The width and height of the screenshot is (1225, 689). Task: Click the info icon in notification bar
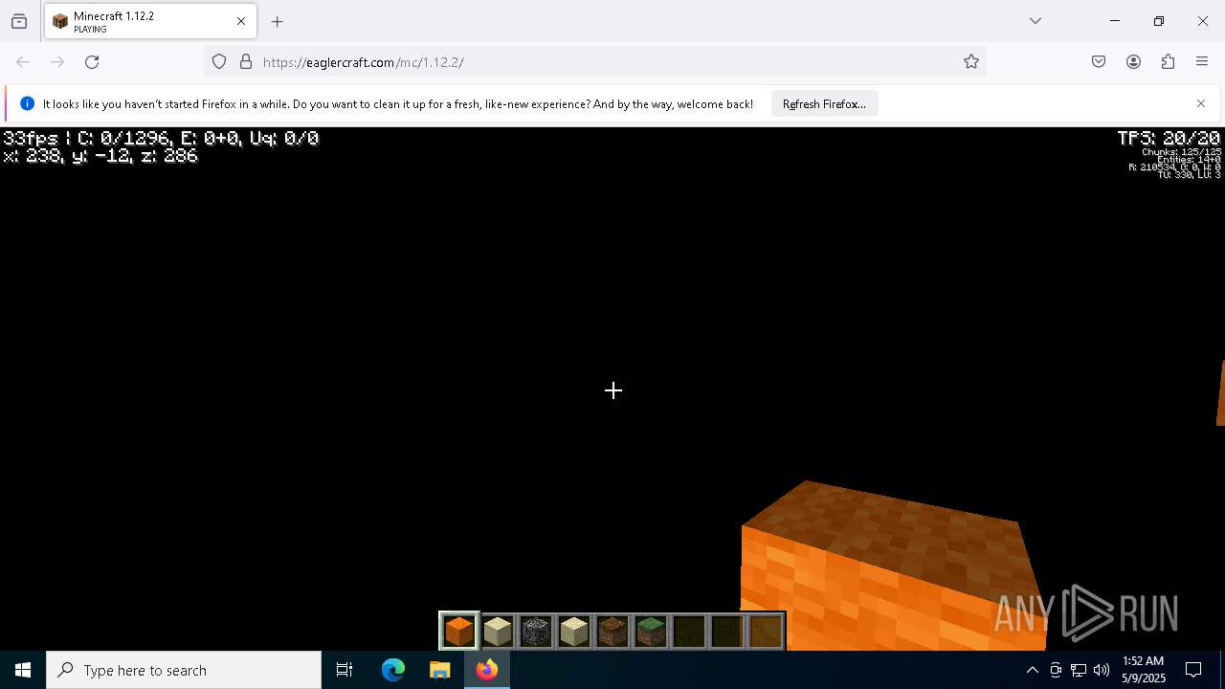coord(27,103)
